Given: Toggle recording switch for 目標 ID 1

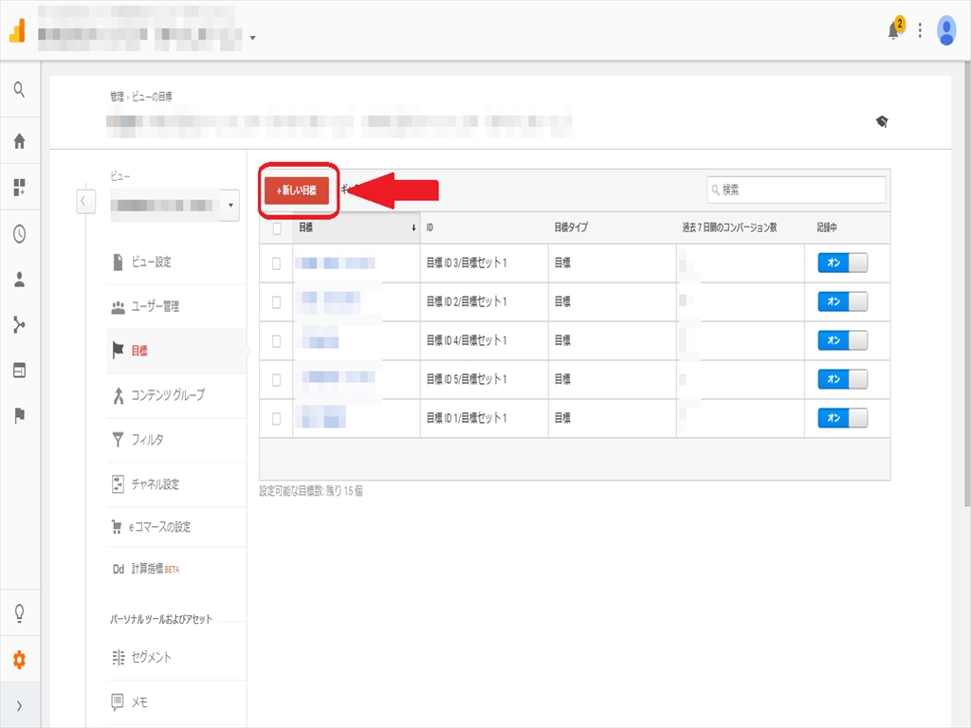Looking at the screenshot, I should point(842,418).
